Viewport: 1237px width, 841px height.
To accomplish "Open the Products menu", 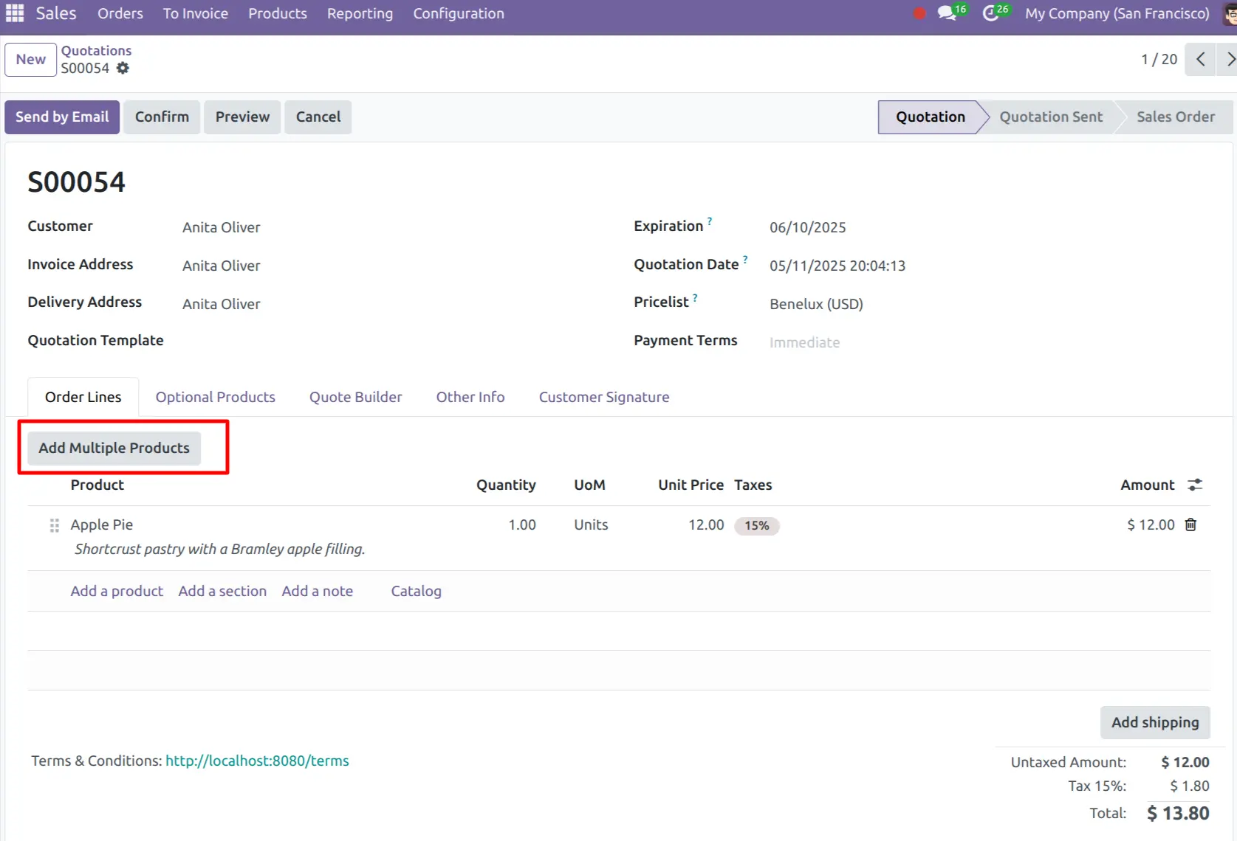I will tap(278, 13).
